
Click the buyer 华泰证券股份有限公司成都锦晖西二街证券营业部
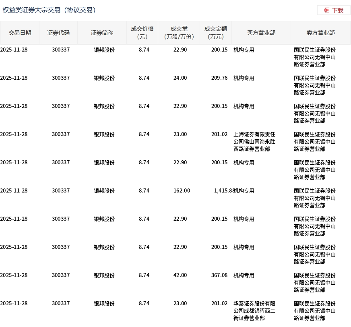click(254, 310)
